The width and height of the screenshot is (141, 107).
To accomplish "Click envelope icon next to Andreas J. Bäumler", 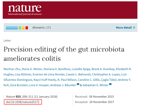I will coord(78,84).
